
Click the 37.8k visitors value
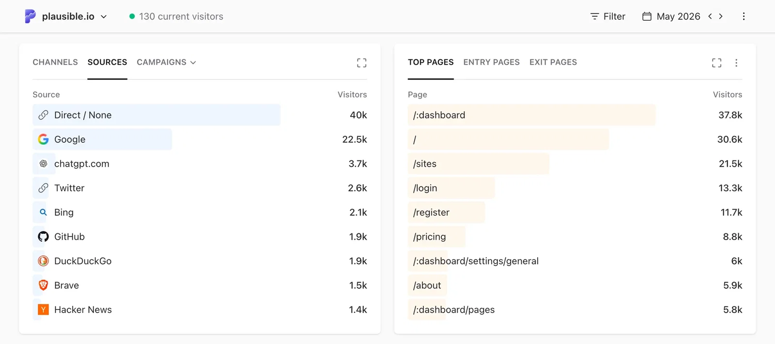pyautogui.click(x=730, y=115)
